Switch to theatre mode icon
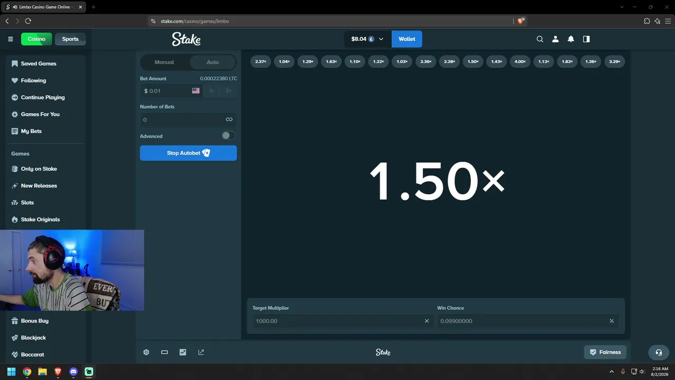675x380 pixels. click(165, 352)
